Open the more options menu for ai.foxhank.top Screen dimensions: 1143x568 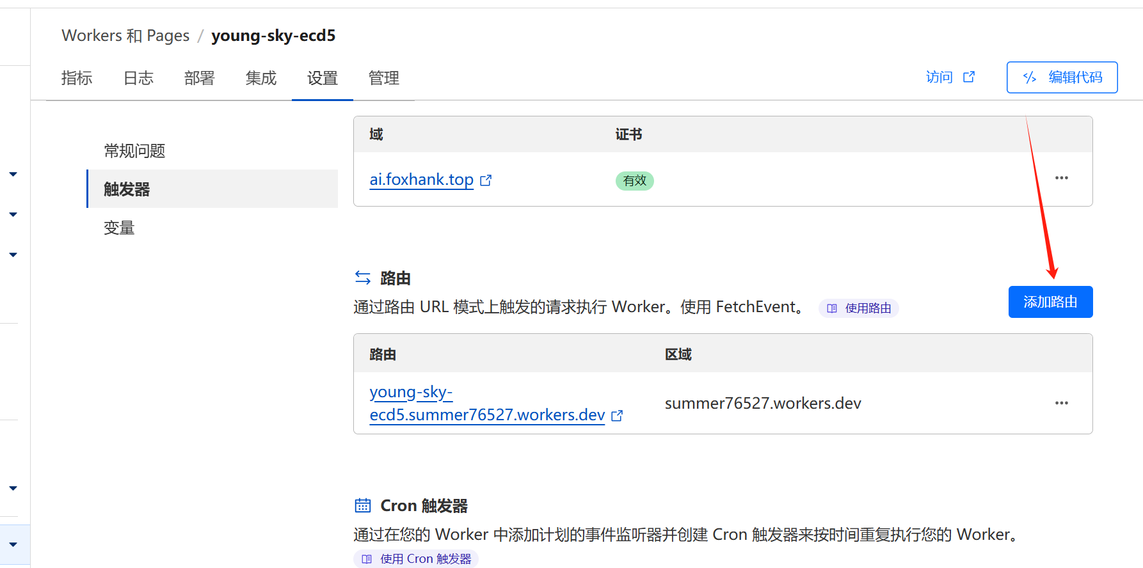[1062, 178]
